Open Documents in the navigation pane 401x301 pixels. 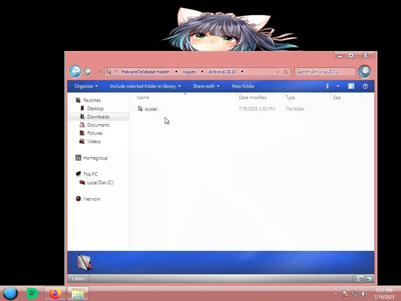point(98,125)
